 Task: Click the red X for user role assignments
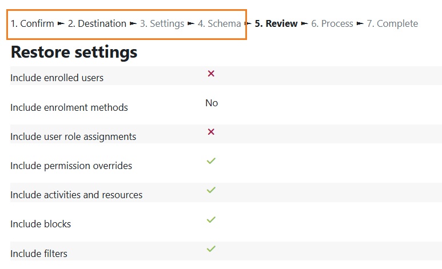[x=211, y=131]
